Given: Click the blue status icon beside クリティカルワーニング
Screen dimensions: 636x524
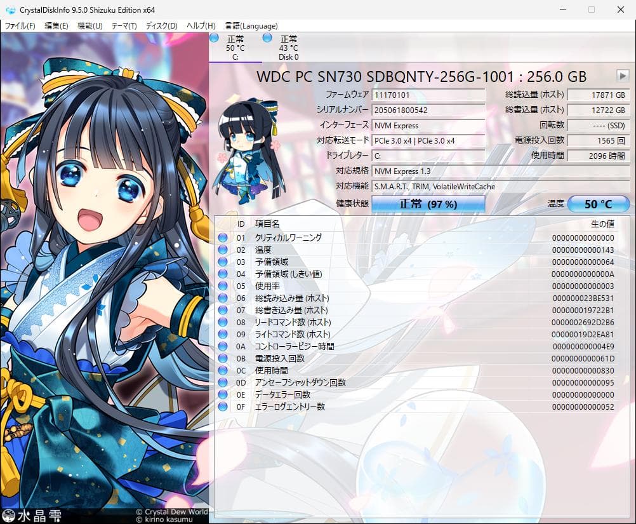Looking at the screenshot, I should (x=223, y=236).
